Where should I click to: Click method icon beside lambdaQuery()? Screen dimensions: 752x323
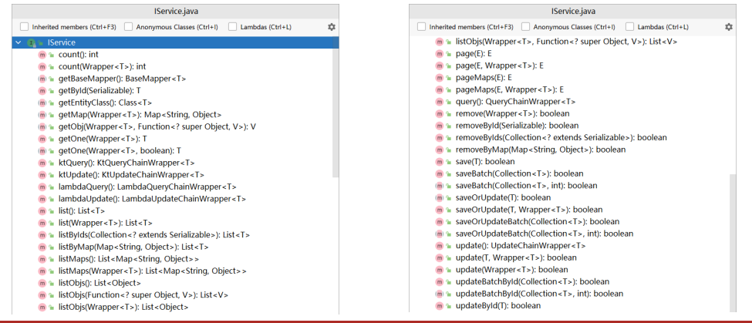point(42,187)
